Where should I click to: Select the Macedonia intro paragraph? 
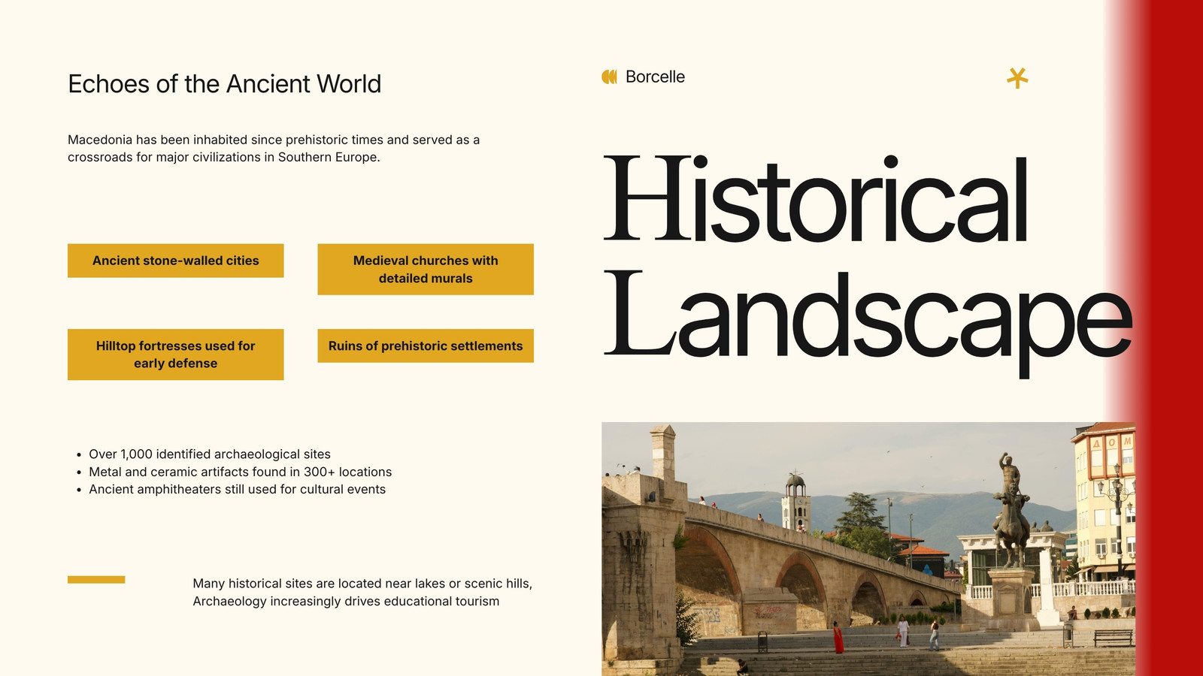(x=274, y=148)
